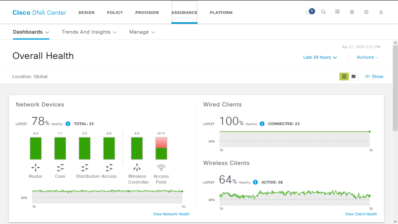Click the Access Point wifi icon
Screen dimensions: 398x224
point(161,168)
